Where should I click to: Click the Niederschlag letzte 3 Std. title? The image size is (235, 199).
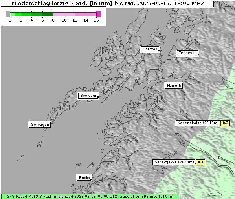click(108, 4)
